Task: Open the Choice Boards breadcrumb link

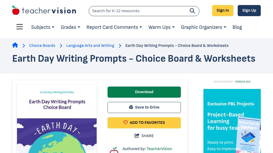Action: pos(42,46)
